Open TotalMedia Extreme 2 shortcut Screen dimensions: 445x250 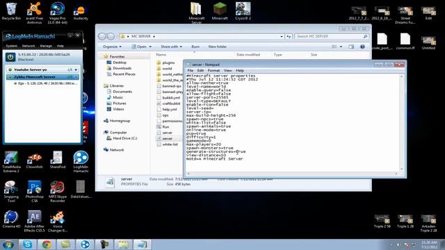coord(11,162)
